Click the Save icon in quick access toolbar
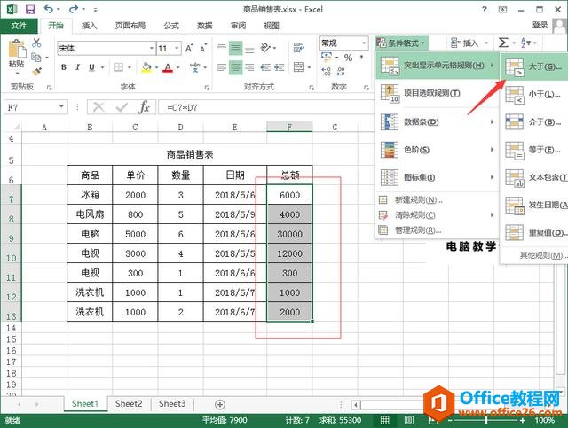 click(x=30, y=9)
